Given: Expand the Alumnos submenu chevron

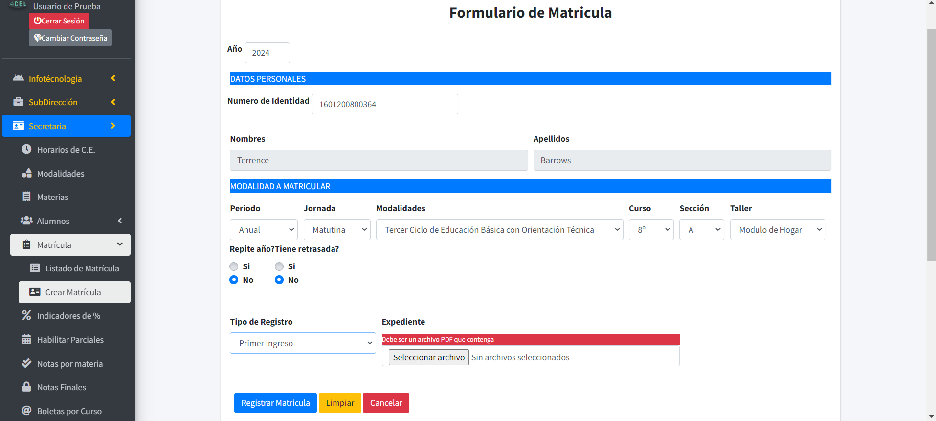Looking at the screenshot, I should pyautogui.click(x=120, y=221).
